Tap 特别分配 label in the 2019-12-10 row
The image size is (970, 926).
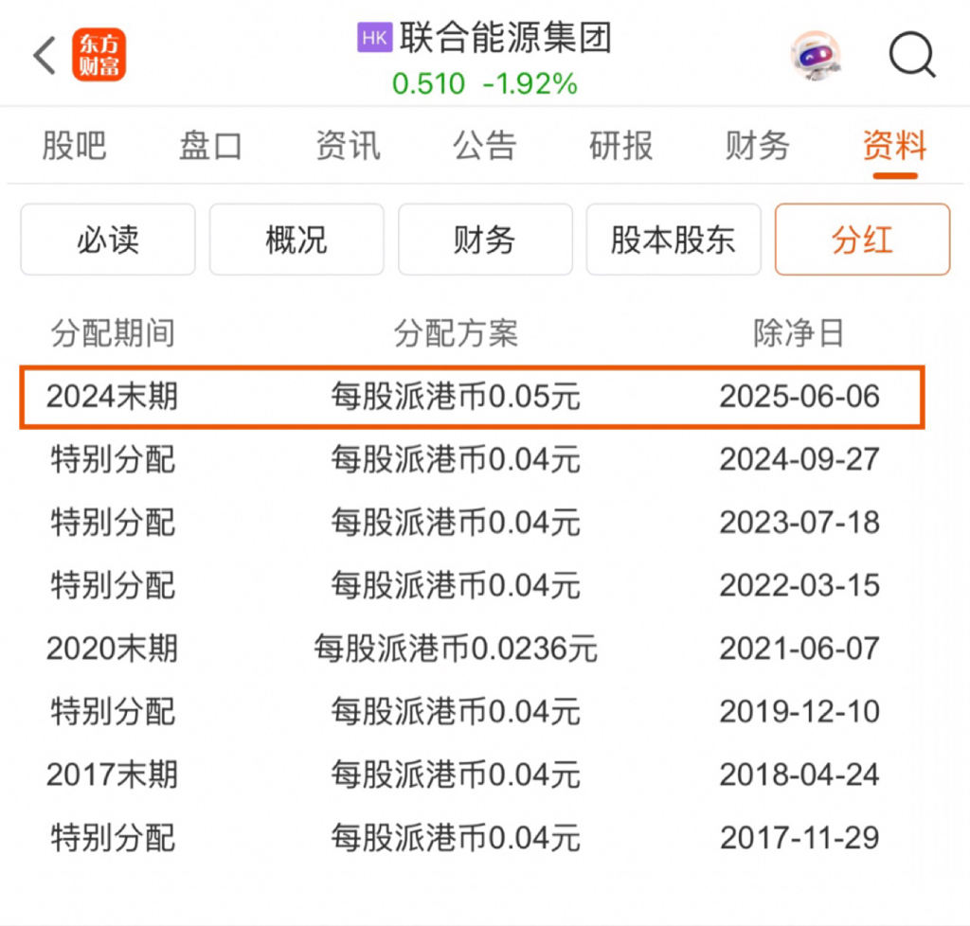tap(113, 711)
